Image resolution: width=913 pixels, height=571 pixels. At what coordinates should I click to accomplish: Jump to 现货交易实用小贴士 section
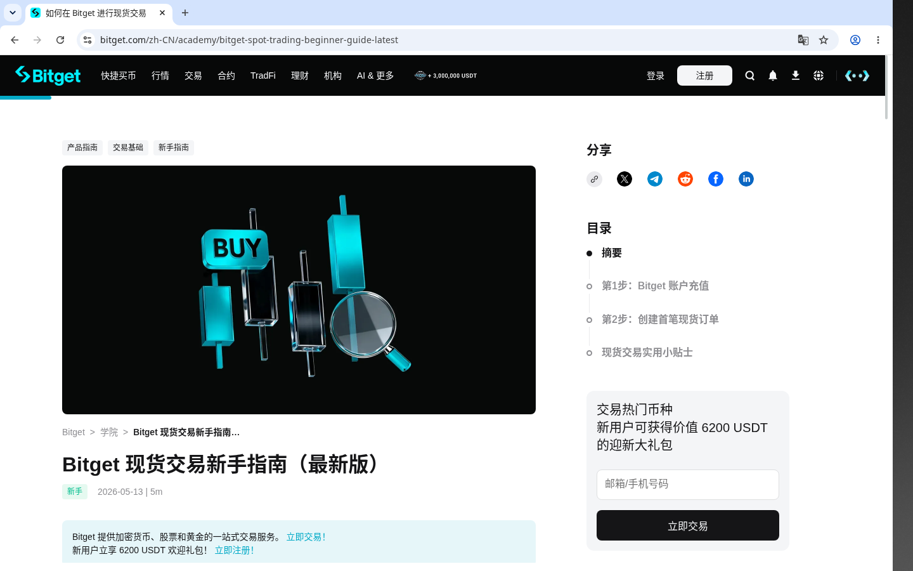pos(647,352)
